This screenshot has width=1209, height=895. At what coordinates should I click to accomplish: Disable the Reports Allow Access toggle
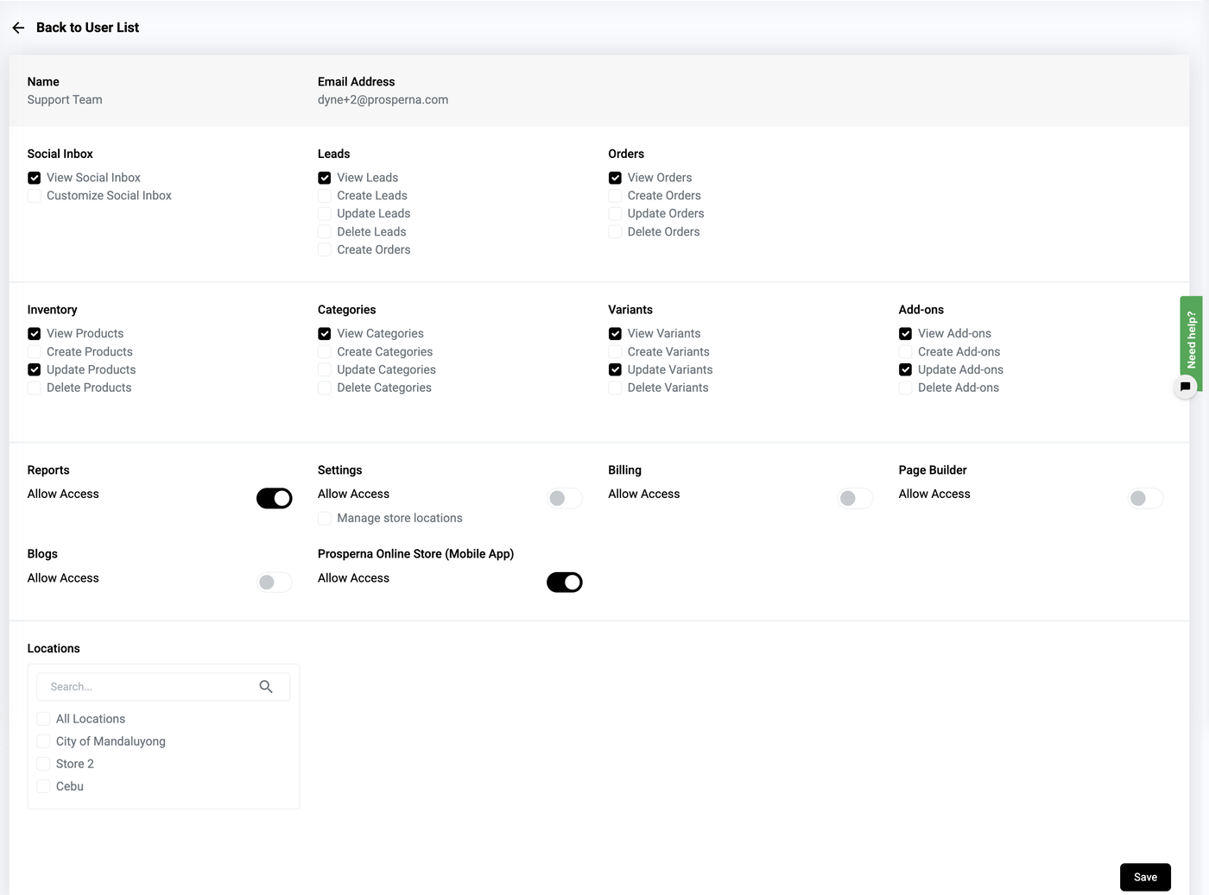point(275,498)
